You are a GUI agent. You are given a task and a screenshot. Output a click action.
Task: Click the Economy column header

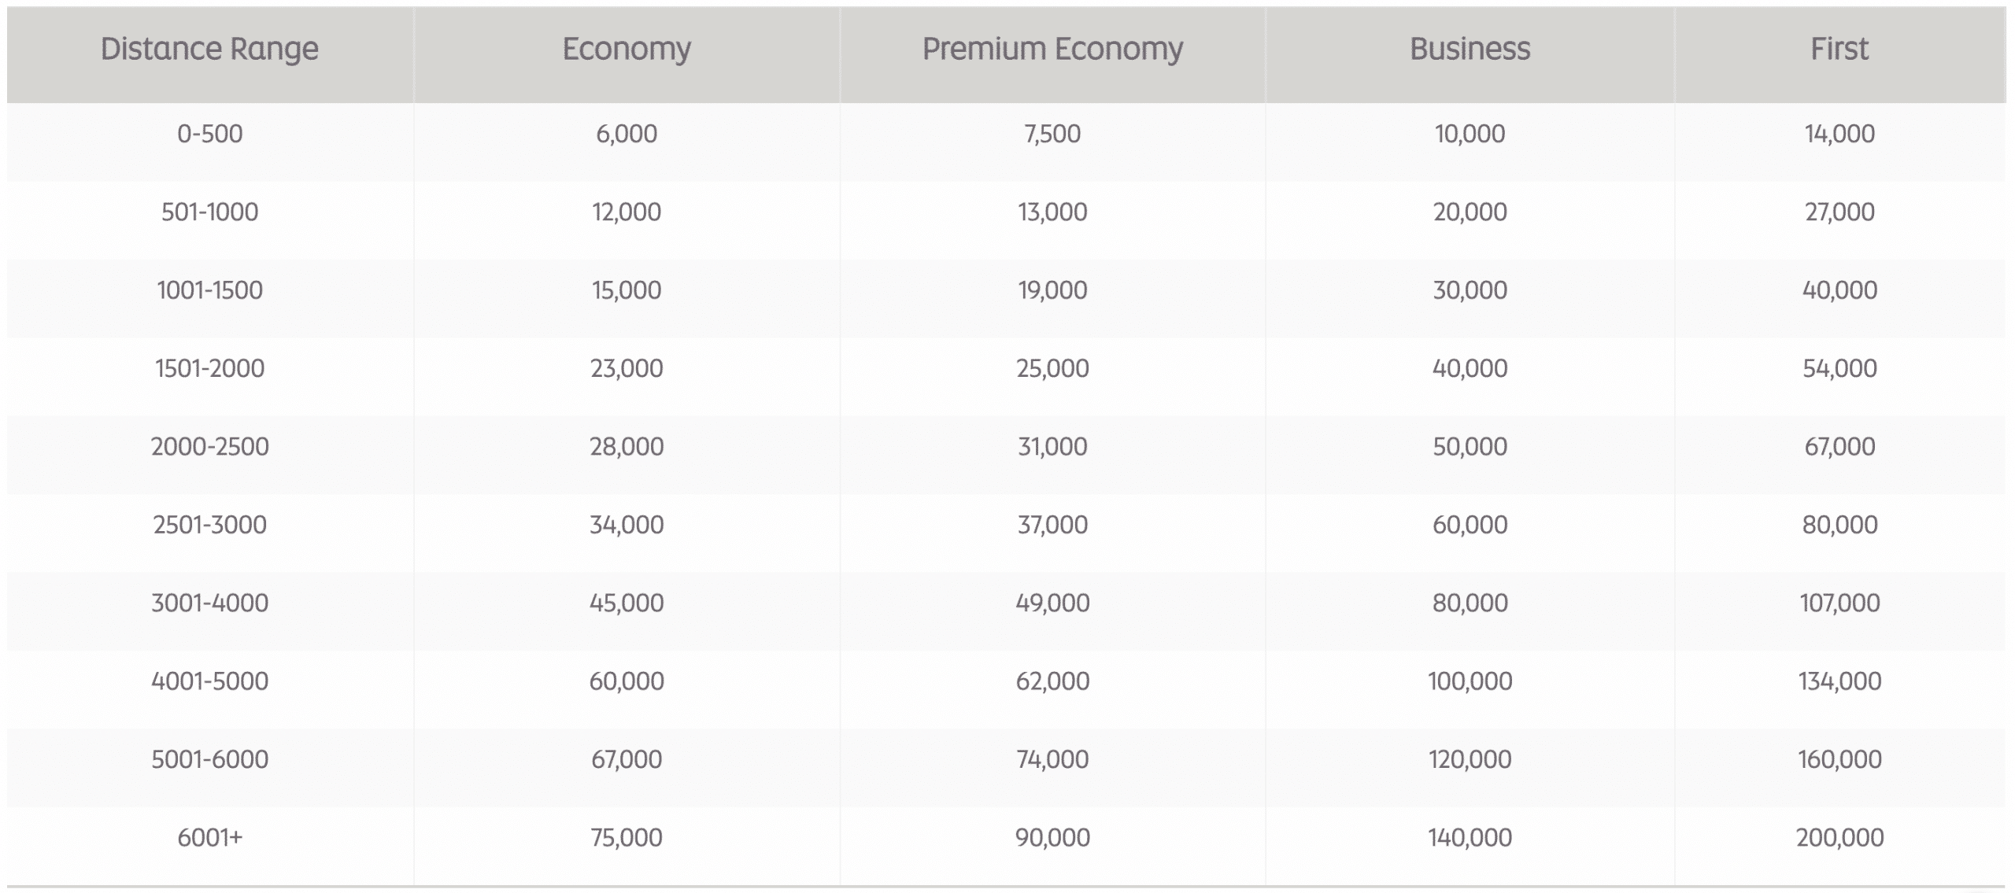[x=627, y=50]
